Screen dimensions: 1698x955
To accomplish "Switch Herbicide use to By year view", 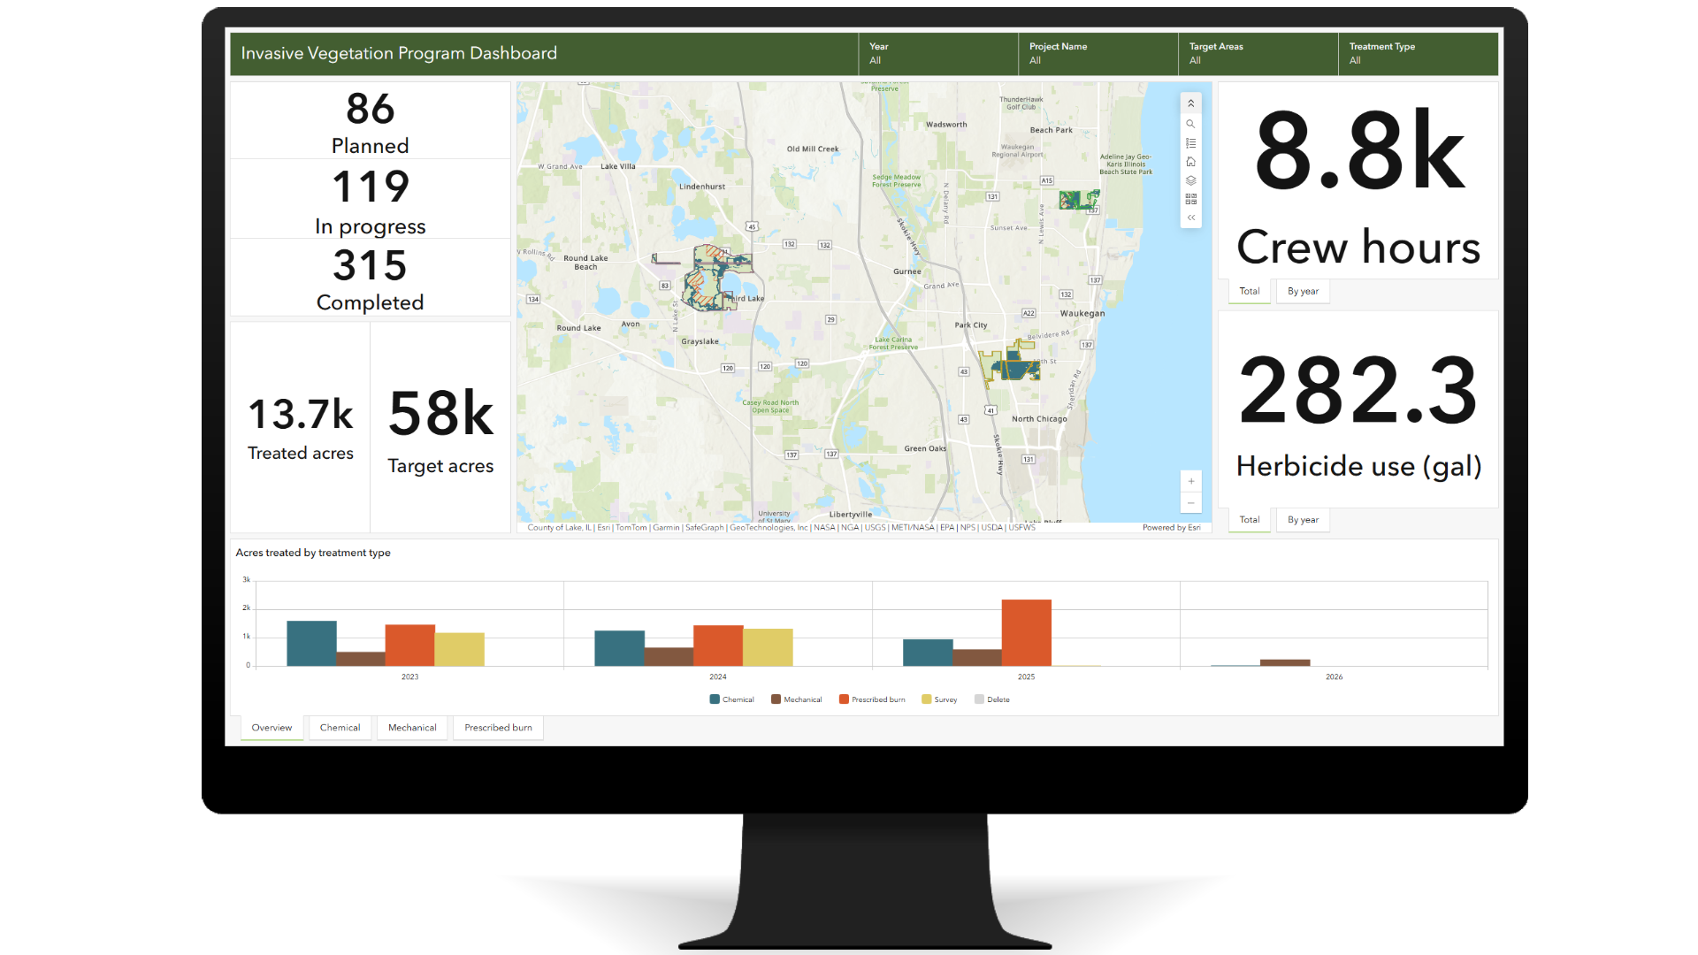I will pos(1303,520).
